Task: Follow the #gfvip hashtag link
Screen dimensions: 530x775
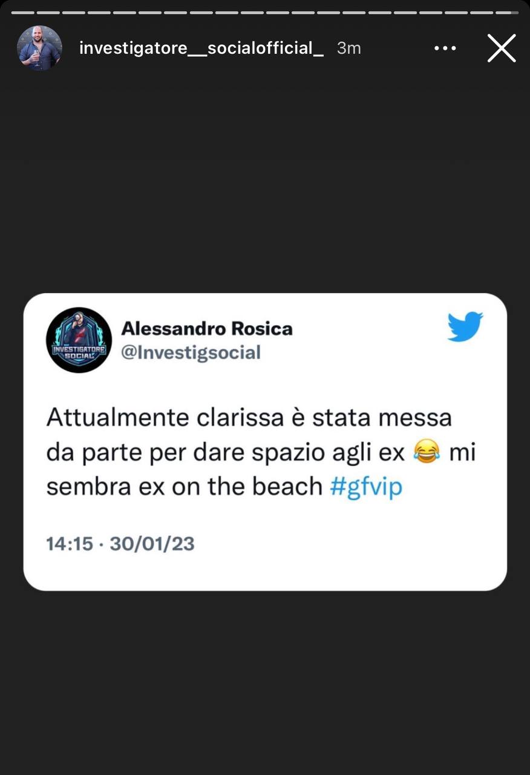Action: point(366,487)
